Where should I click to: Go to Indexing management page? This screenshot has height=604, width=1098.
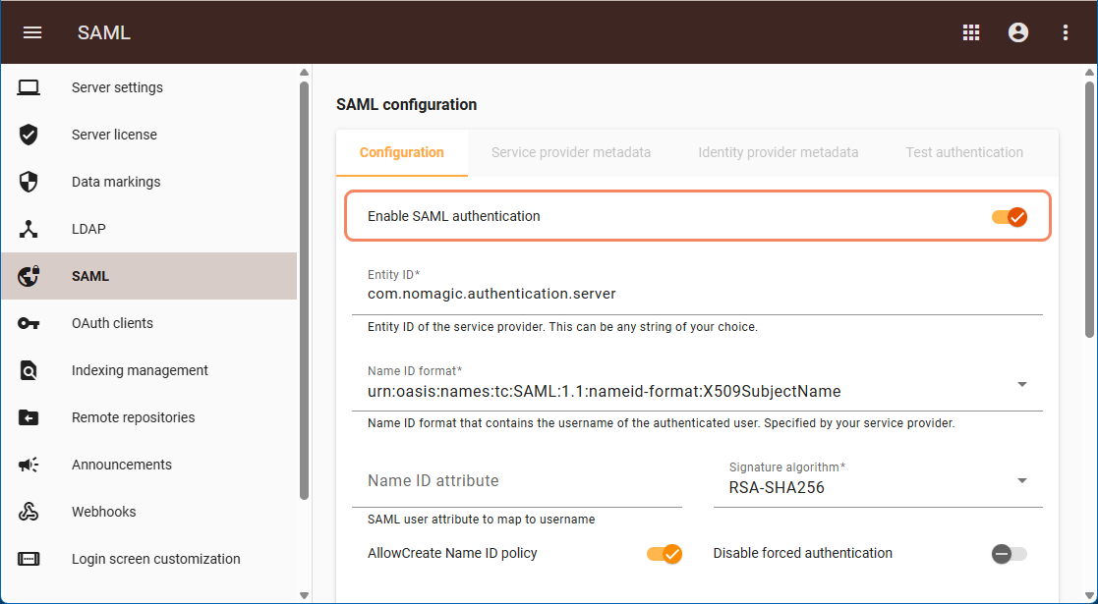(140, 370)
